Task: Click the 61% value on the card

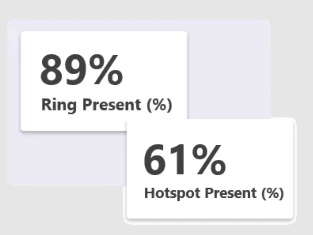Action: [185, 161]
